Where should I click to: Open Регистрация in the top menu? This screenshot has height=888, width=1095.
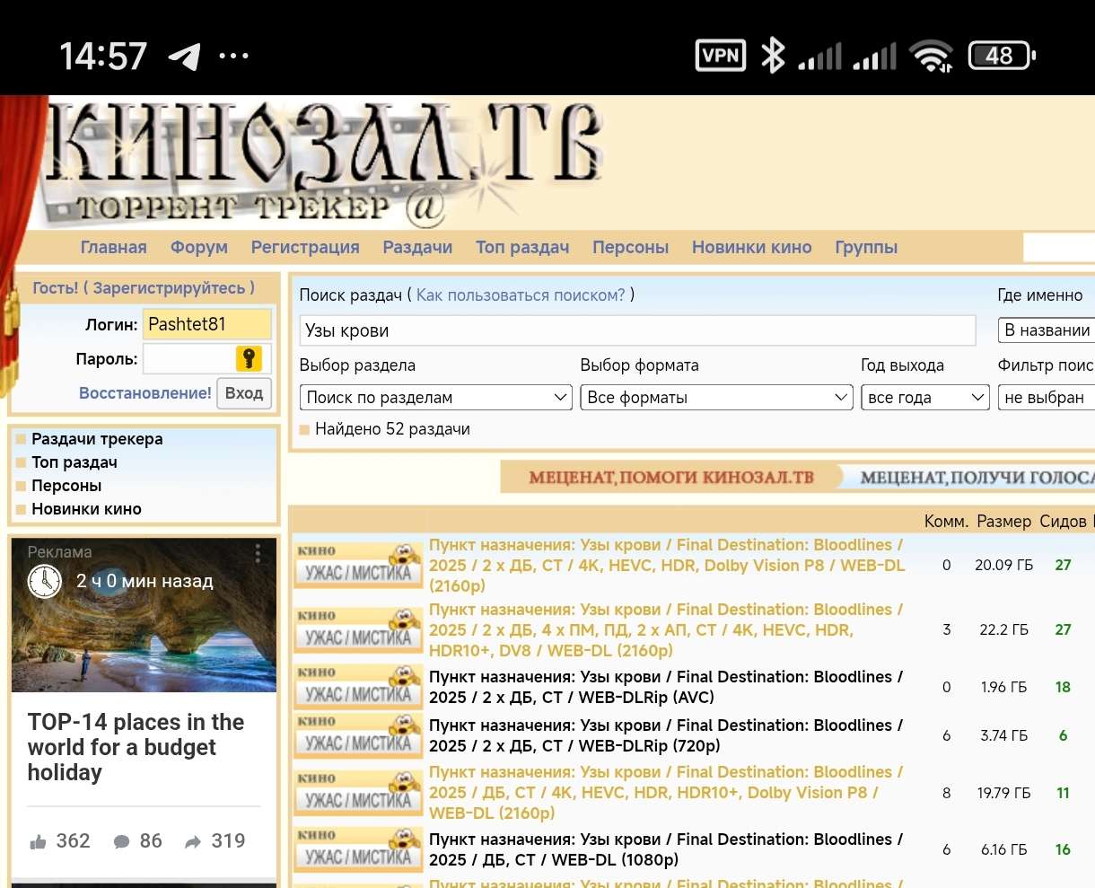pyautogui.click(x=305, y=248)
